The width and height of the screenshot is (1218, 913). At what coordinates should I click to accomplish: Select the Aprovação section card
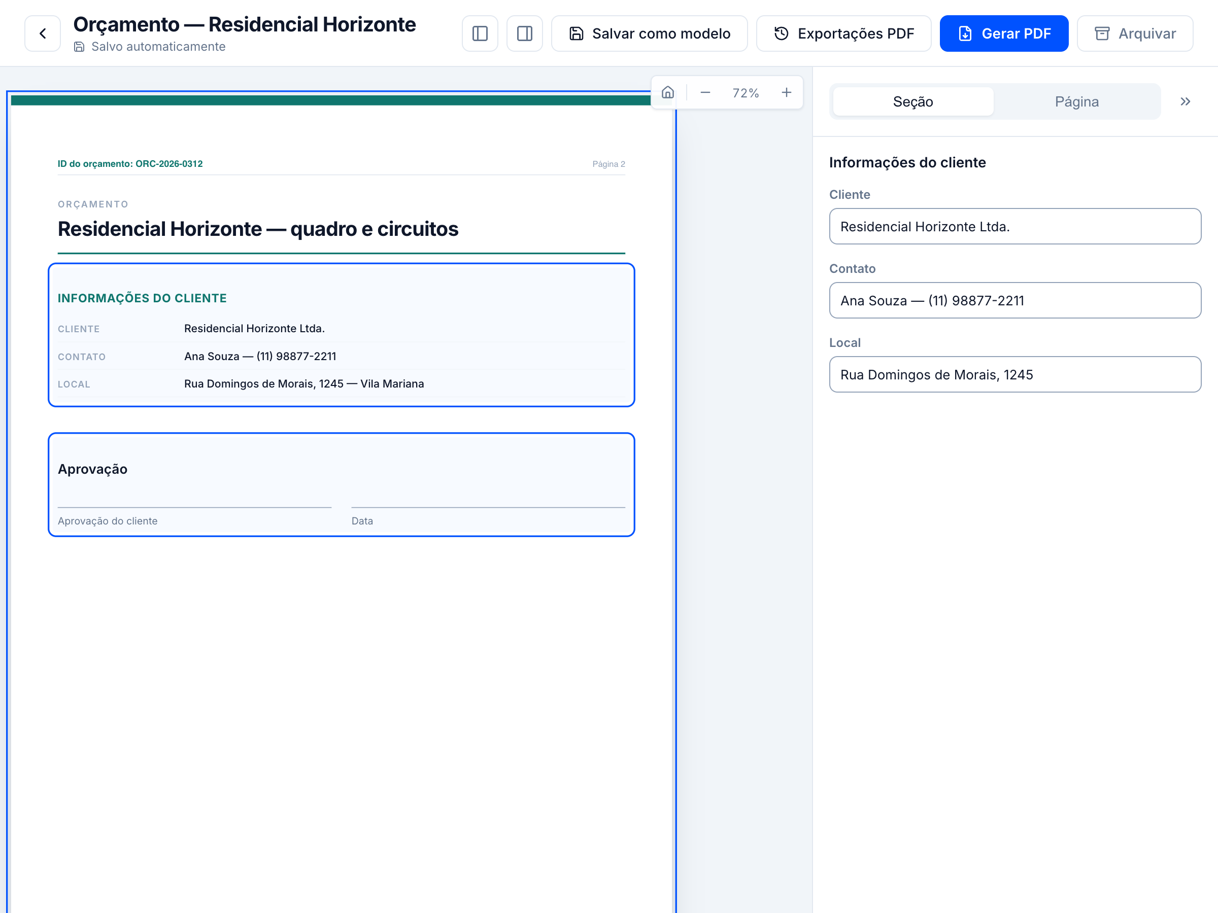point(342,485)
